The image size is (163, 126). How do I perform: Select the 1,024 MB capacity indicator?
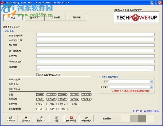[86, 94]
